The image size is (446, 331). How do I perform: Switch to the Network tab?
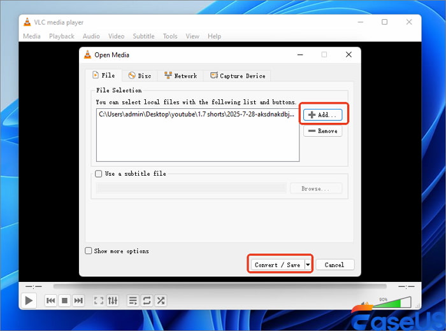(x=180, y=76)
